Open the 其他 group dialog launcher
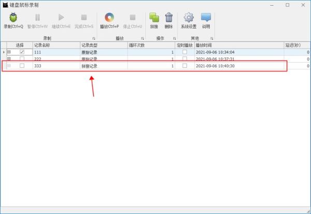This screenshot has width=311, height=214. tap(211, 38)
